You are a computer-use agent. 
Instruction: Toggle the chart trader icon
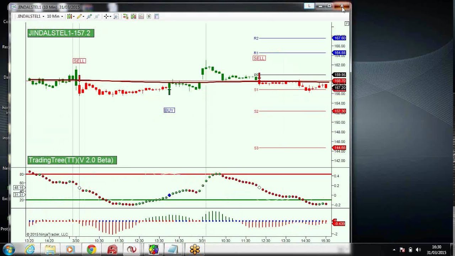coord(125,16)
